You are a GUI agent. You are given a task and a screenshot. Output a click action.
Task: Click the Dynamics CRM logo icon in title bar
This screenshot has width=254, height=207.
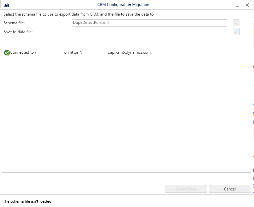pos(6,5)
